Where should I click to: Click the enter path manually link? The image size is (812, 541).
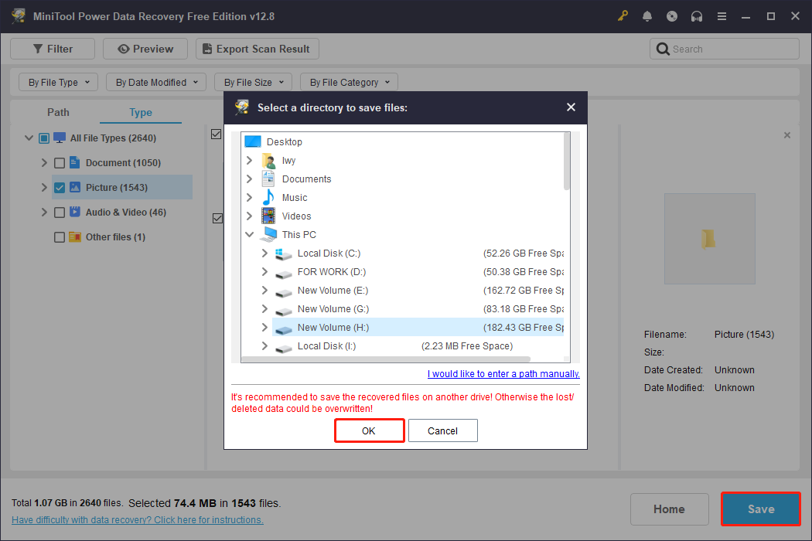(503, 373)
